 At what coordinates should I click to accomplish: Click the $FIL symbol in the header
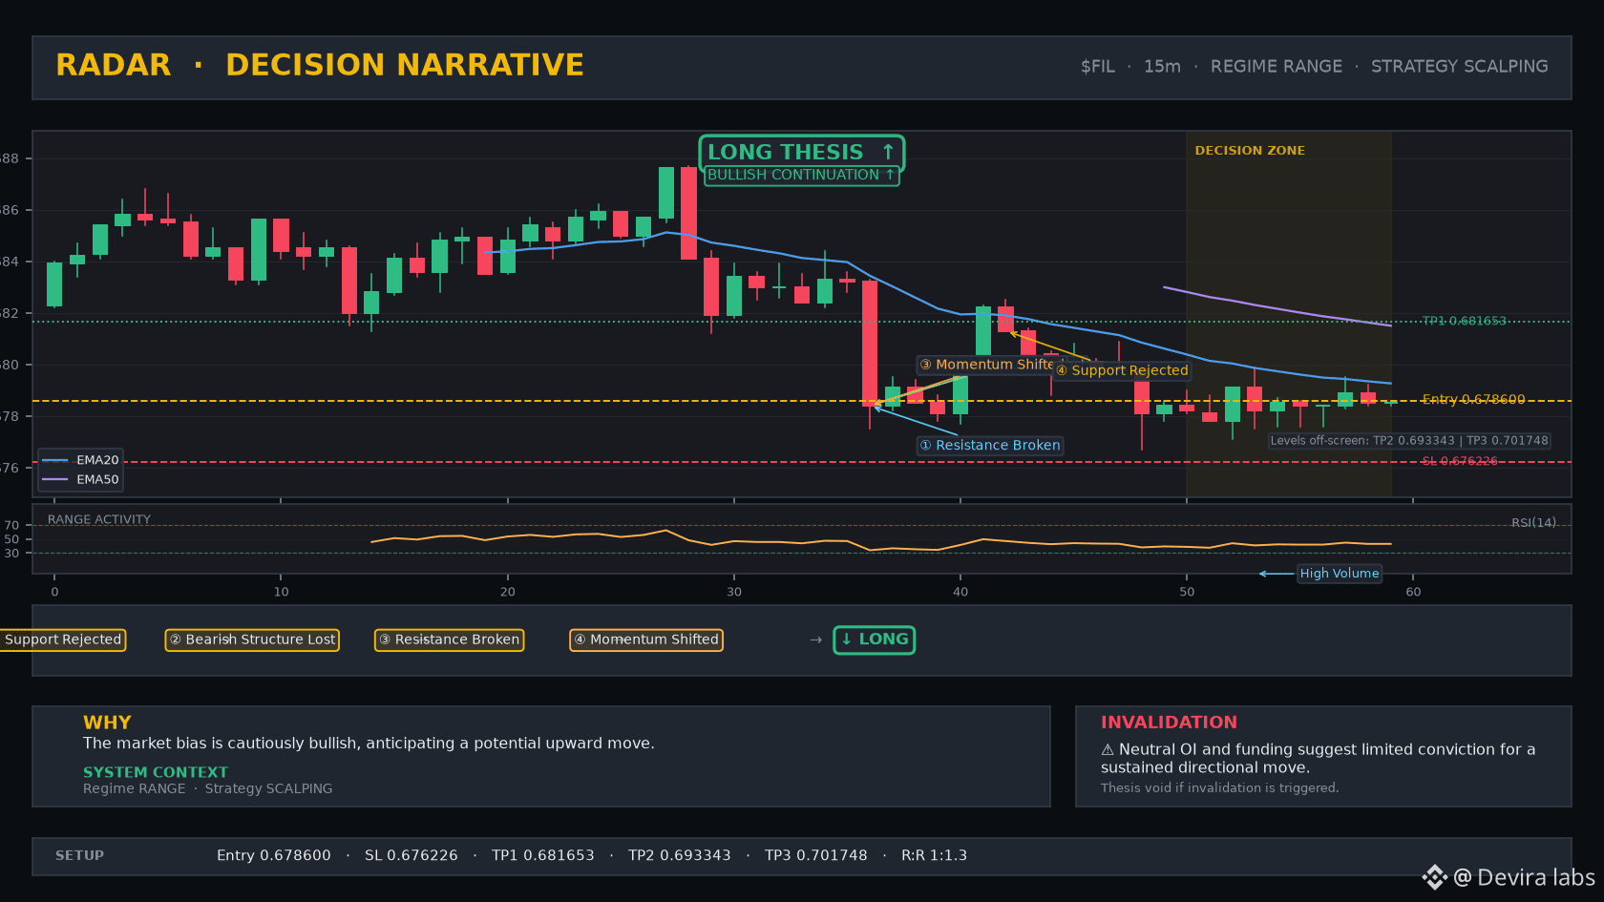1098,67
